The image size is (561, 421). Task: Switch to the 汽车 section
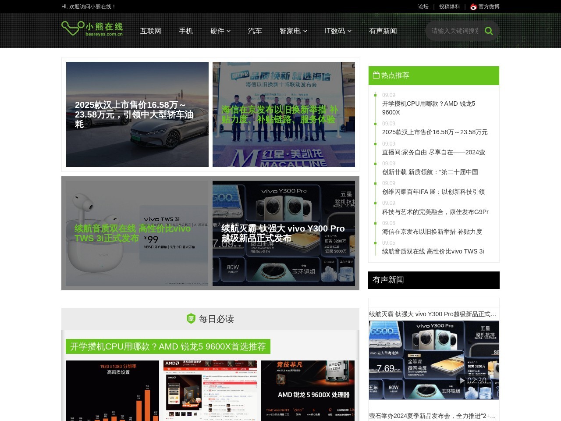point(256,31)
